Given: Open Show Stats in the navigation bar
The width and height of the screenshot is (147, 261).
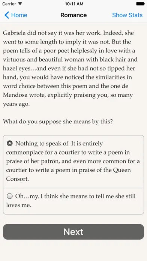Looking at the screenshot, I should click(127, 15).
